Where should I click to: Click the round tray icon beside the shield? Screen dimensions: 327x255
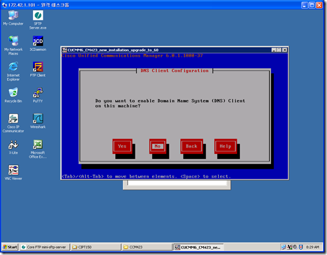[295, 247]
